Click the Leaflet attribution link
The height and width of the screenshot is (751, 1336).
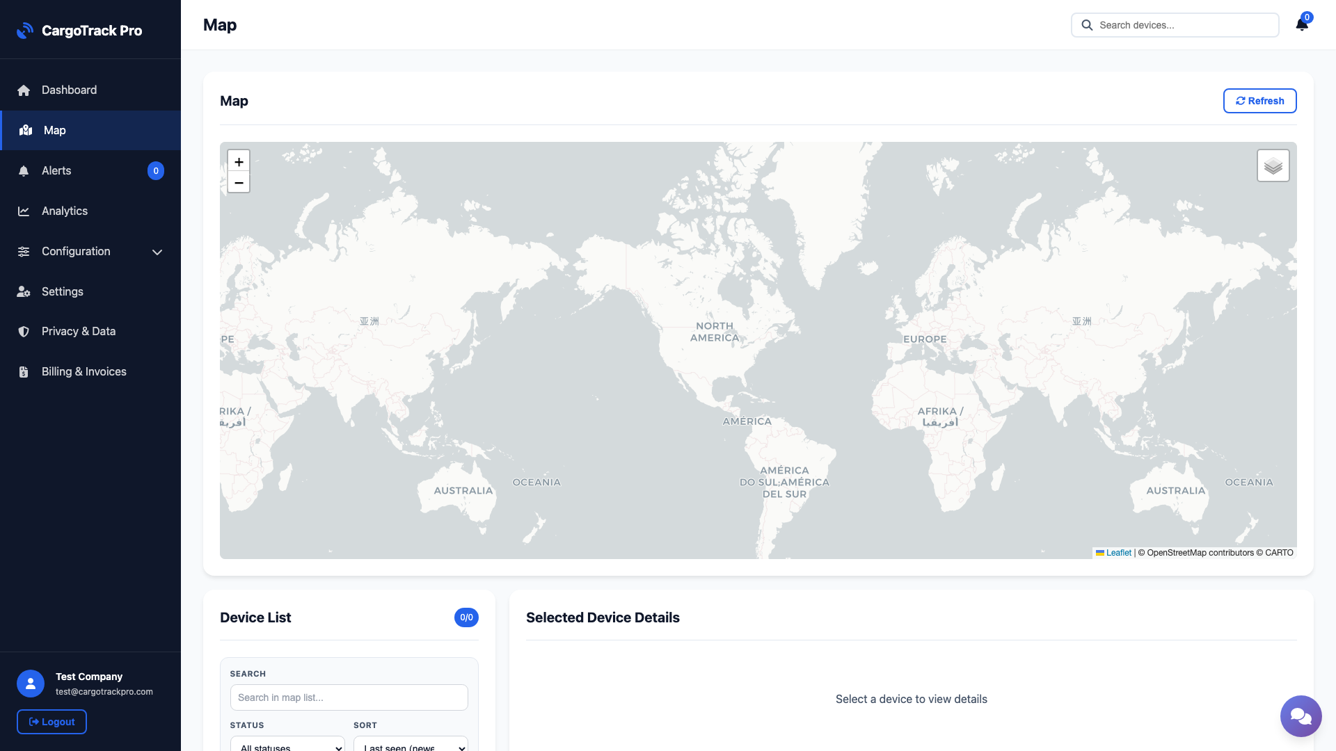(1118, 552)
